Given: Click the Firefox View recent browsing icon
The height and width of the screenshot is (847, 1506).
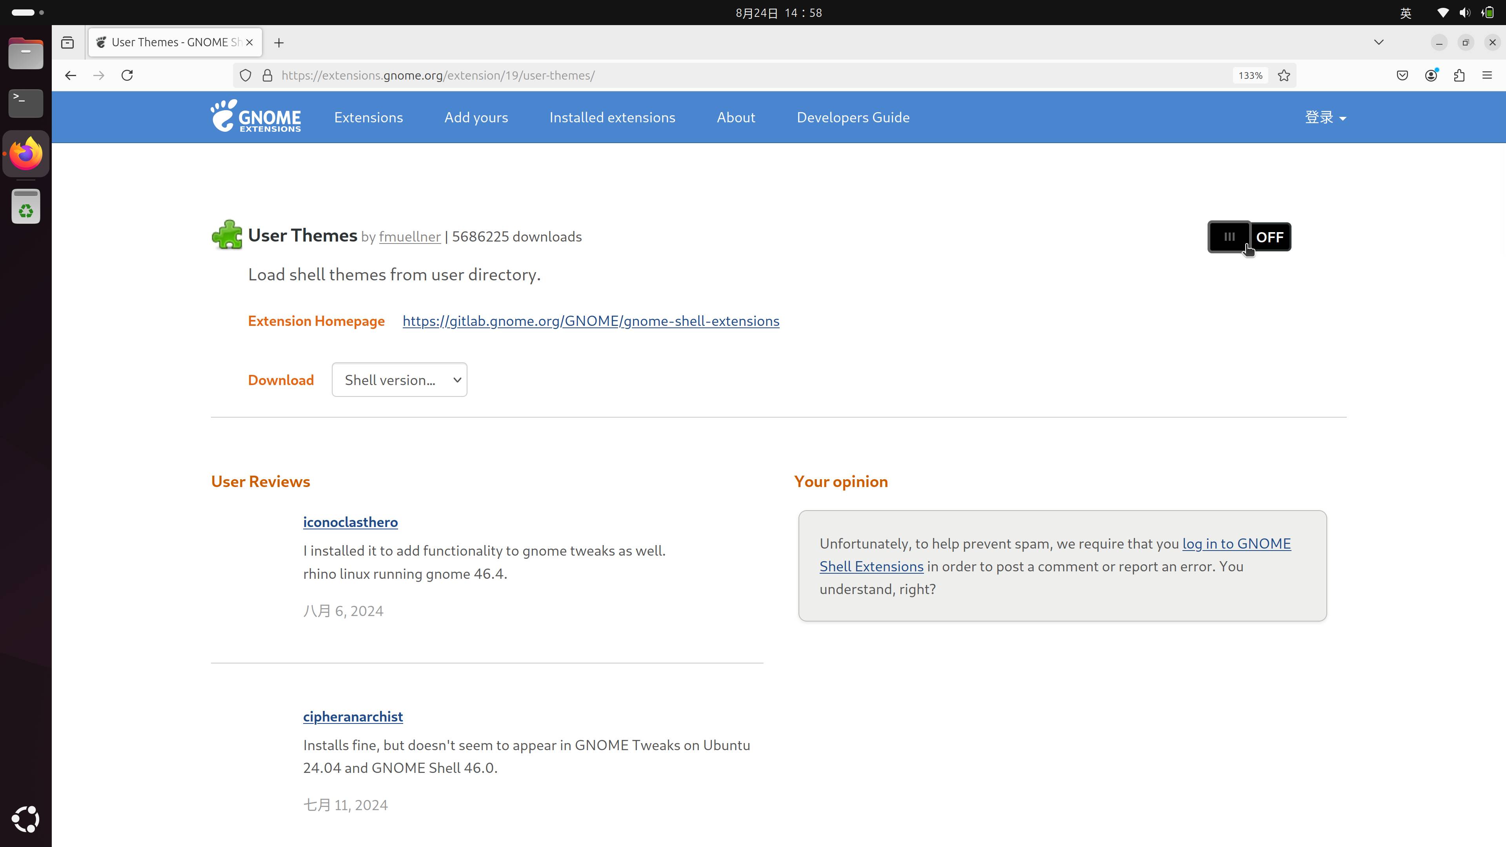Looking at the screenshot, I should point(68,42).
